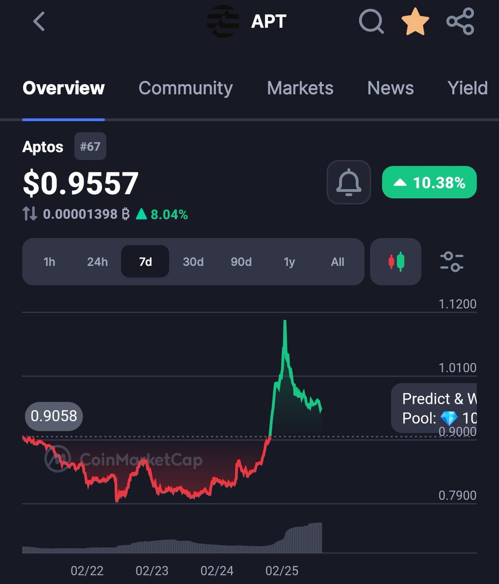Switch to candlestick chart view

396,262
